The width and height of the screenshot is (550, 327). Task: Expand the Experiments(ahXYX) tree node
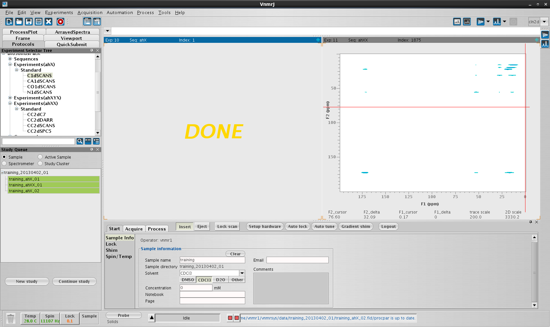click(x=10, y=98)
